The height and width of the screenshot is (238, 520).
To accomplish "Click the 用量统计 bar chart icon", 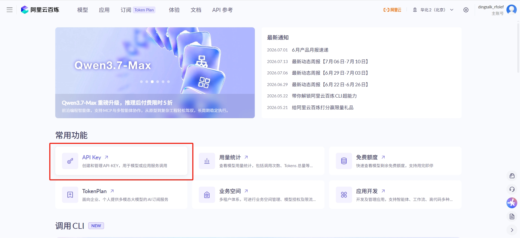I will click(x=207, y=161).
